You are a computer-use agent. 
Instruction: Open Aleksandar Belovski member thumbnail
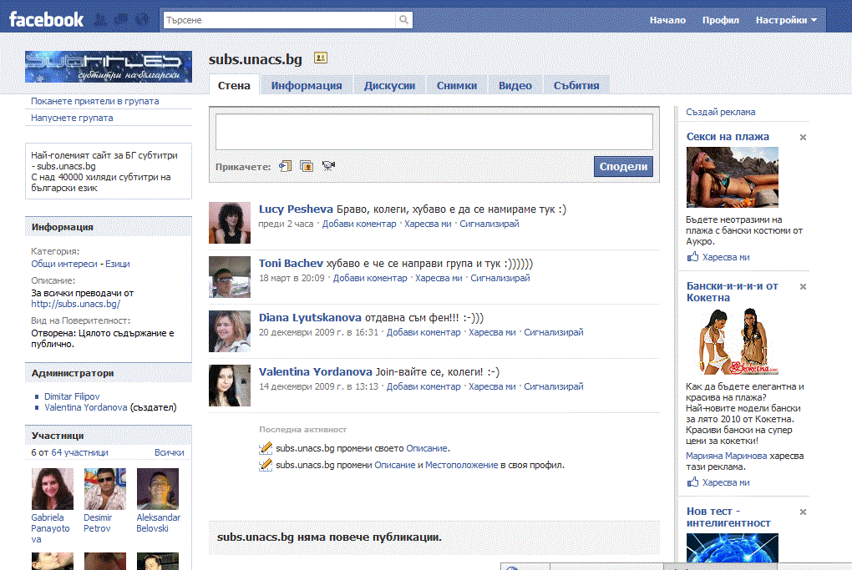[158, 488]
